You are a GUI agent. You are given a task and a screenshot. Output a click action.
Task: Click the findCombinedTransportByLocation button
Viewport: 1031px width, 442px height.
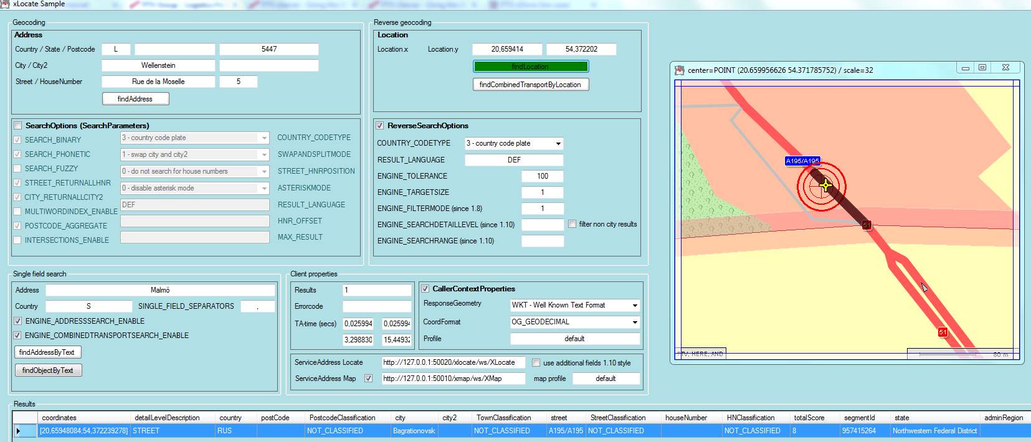tap(530, 85)
